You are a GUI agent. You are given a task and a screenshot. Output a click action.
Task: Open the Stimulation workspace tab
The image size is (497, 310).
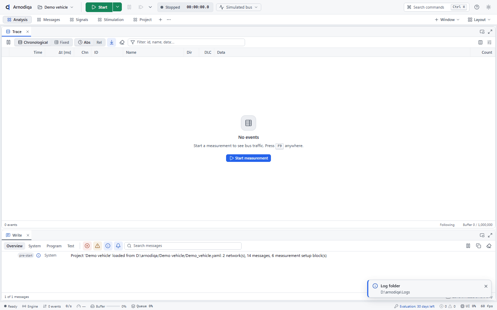click(111, 20)
